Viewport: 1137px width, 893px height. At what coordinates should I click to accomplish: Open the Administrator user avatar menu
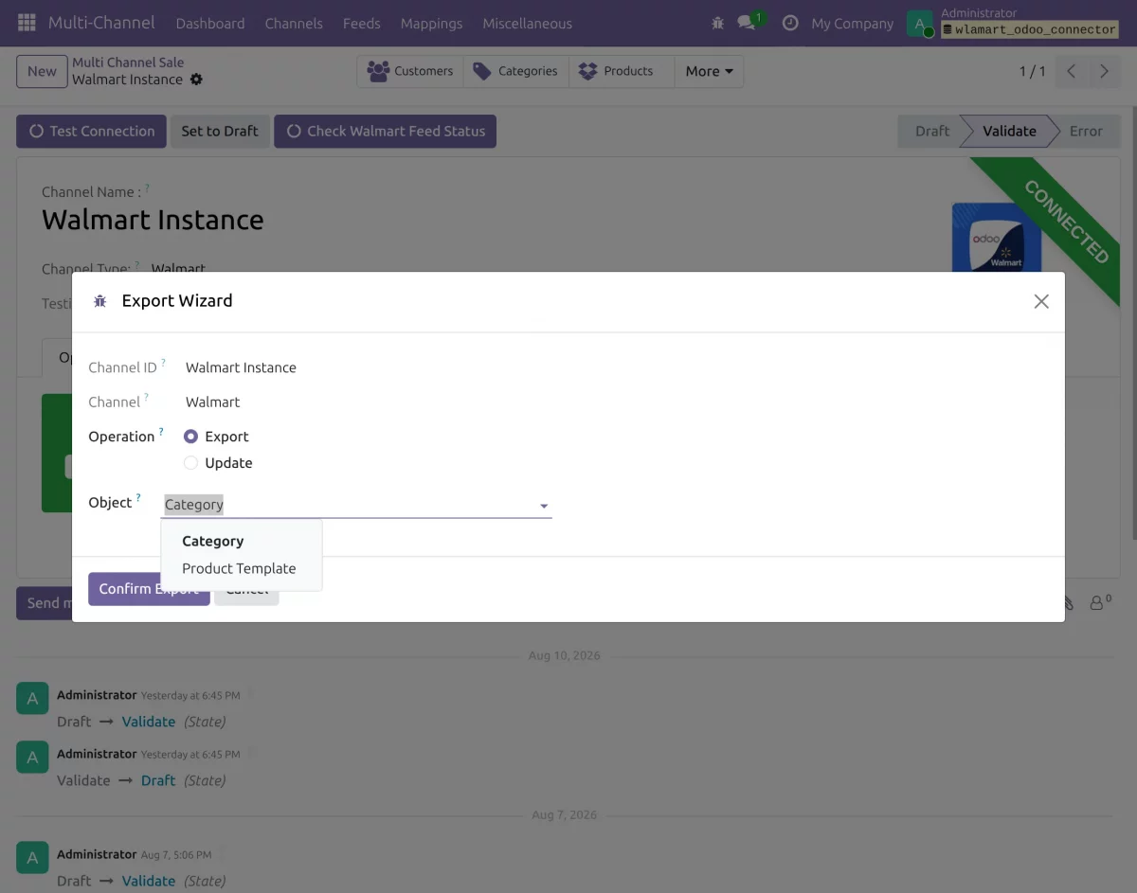(x=919, y=24)
